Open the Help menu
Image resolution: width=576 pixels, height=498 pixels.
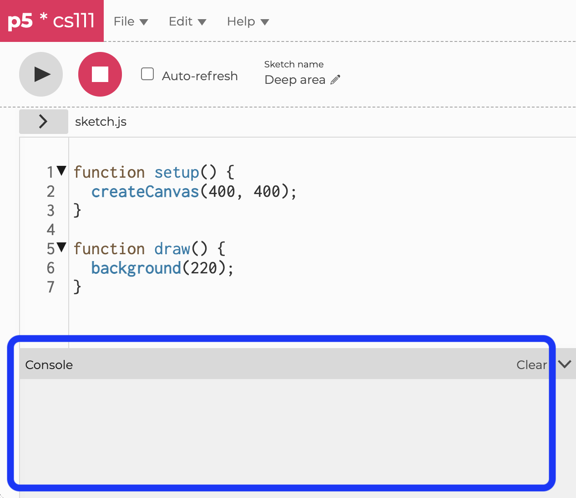(248, 21)
